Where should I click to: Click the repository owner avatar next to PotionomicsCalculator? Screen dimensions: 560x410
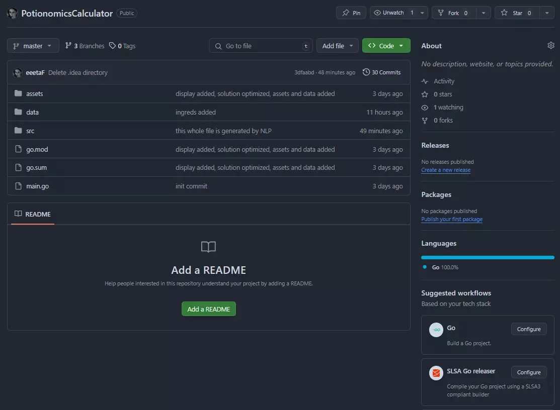[x=12, y=13]
